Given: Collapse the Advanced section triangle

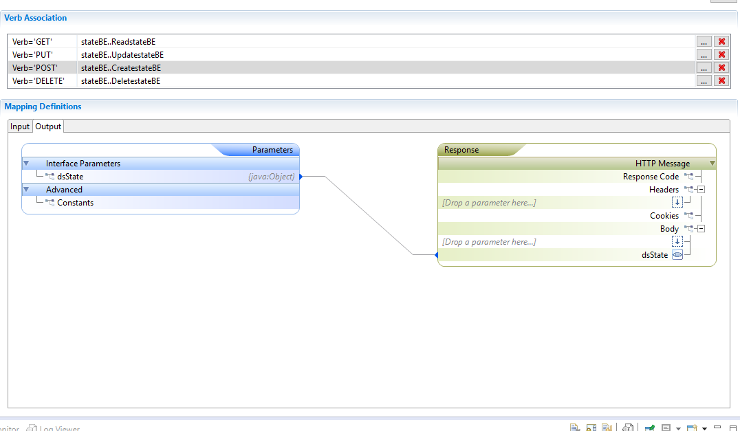Looking at the screenshot, I should 26,190.
